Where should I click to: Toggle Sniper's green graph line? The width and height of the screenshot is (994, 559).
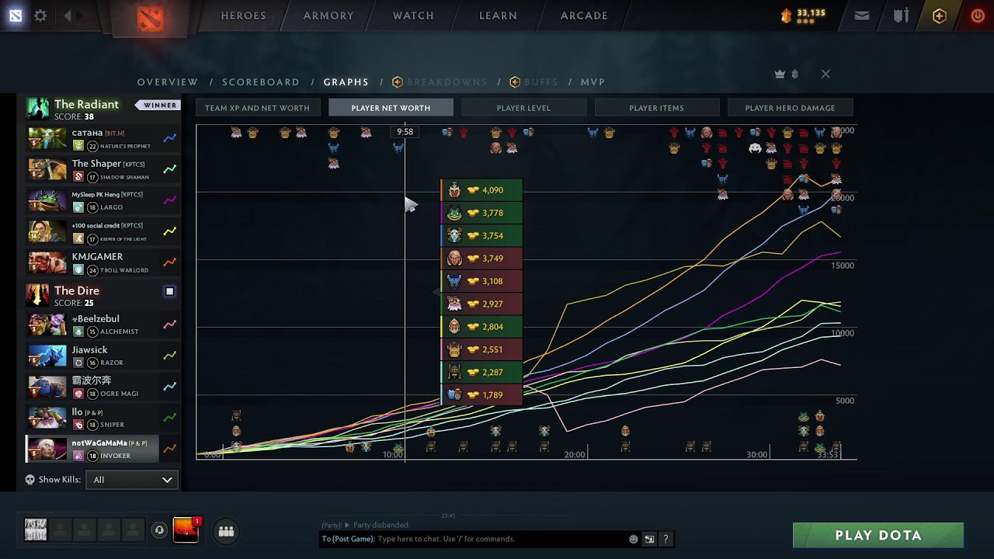tap(169, 418)
